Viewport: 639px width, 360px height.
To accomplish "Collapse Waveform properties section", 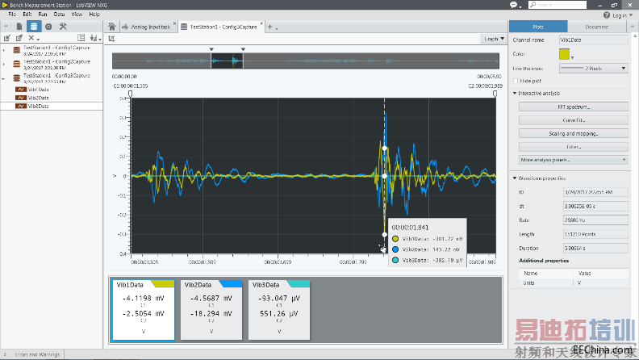I will pyautogui.click(x=515, y=178).
